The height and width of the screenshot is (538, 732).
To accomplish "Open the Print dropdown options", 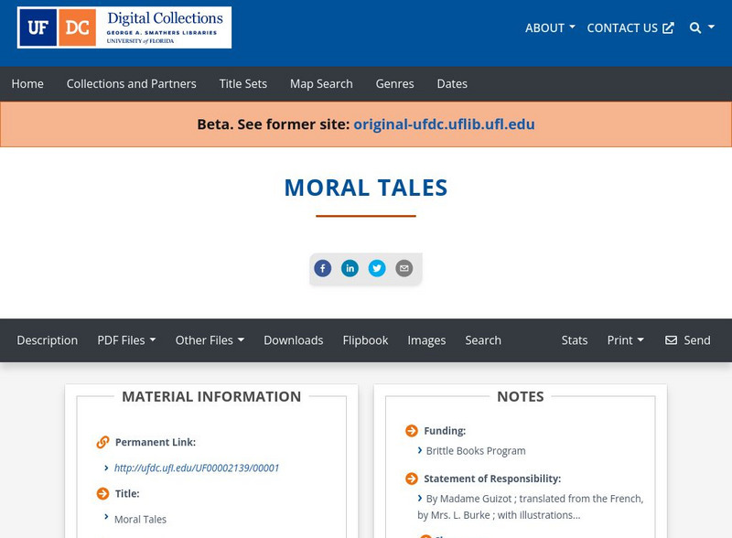I will (626, 339).
